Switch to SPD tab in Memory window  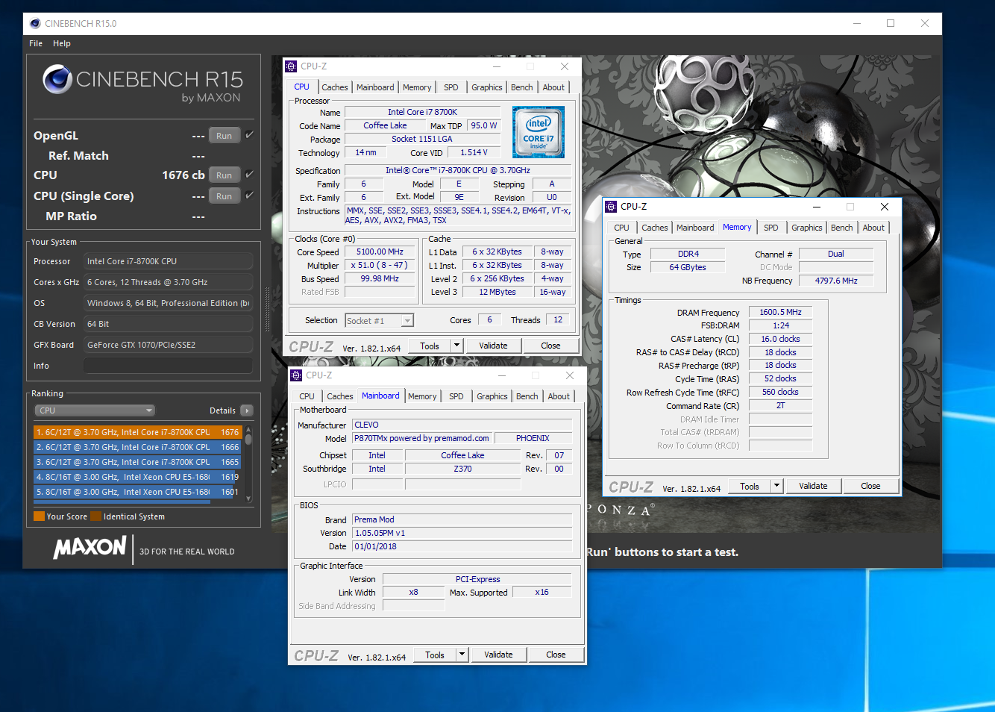click(770, 228)
